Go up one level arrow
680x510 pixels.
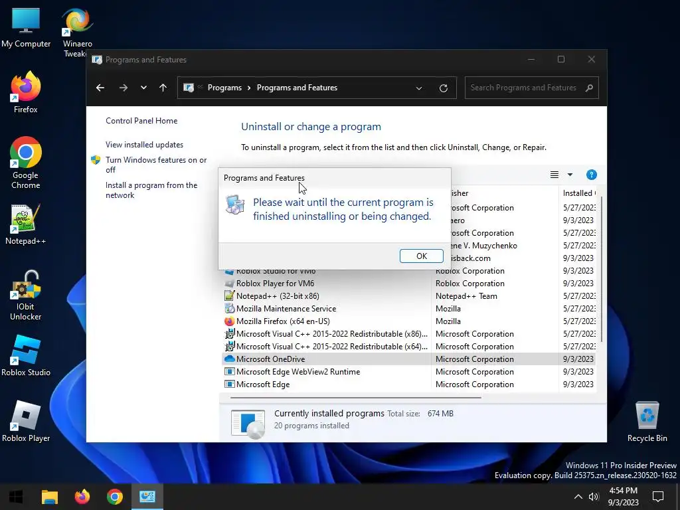[163, 88]
